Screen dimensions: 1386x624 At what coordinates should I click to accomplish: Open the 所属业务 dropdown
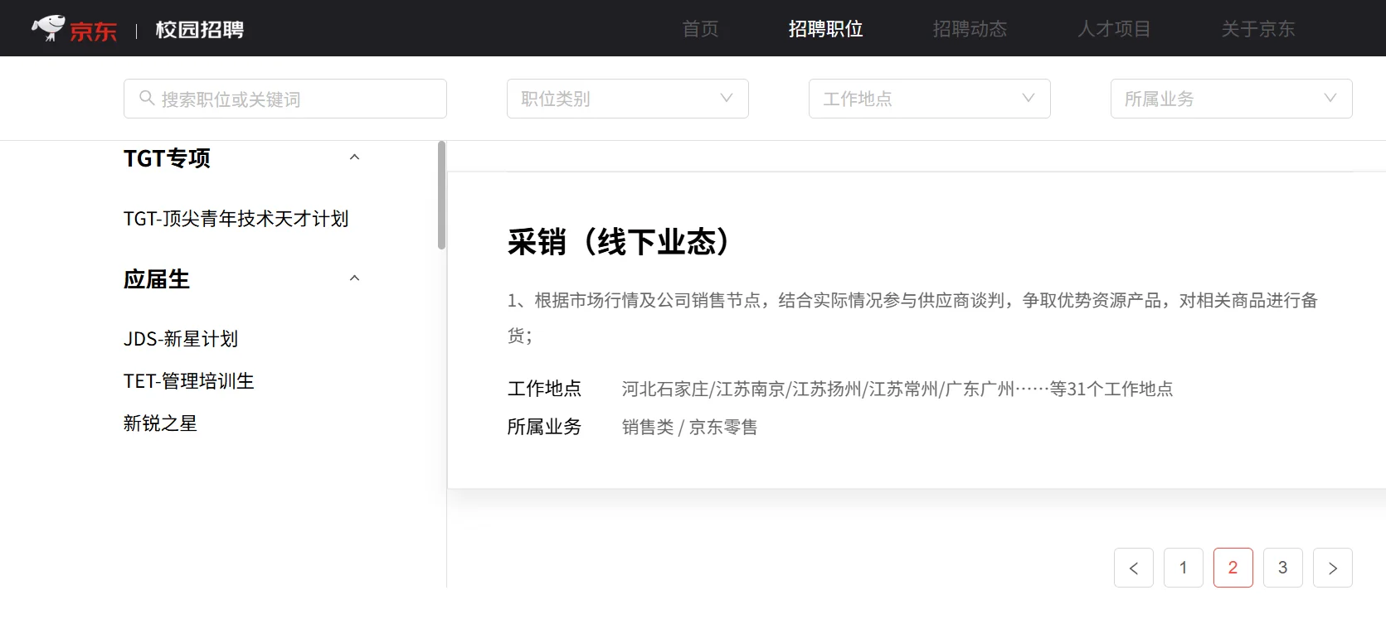(x=1231, y=99)
